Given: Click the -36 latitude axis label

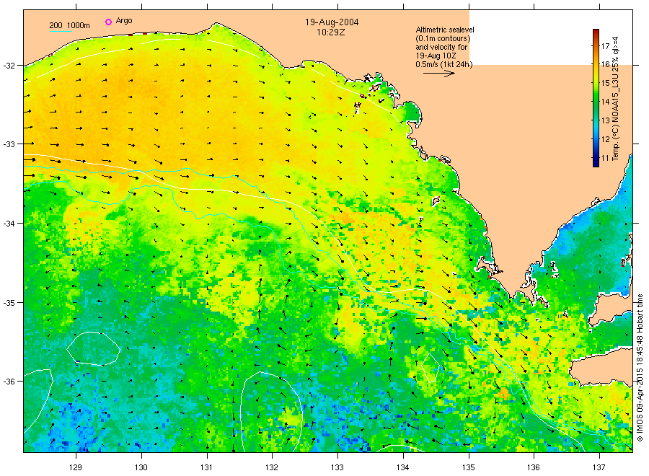Looking at the screenshot, I should point(8,382).
